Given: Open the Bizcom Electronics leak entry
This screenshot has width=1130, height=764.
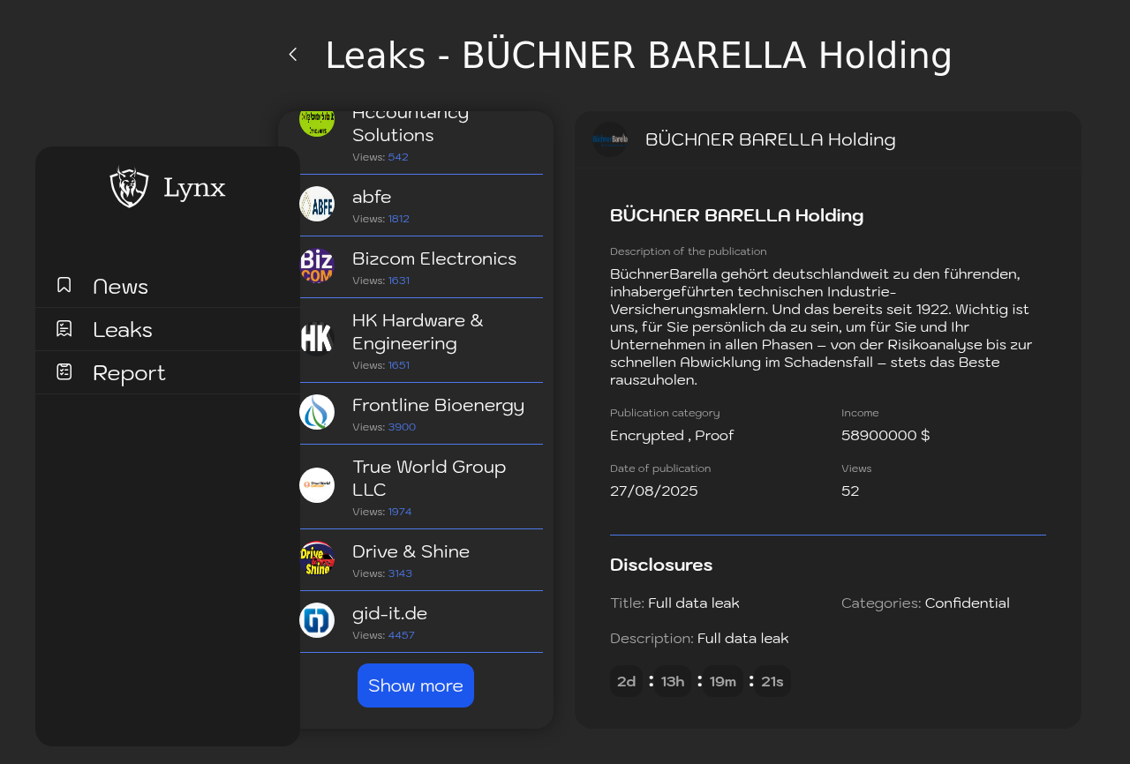Looking at the screenshot, I should tap(421, 267).
